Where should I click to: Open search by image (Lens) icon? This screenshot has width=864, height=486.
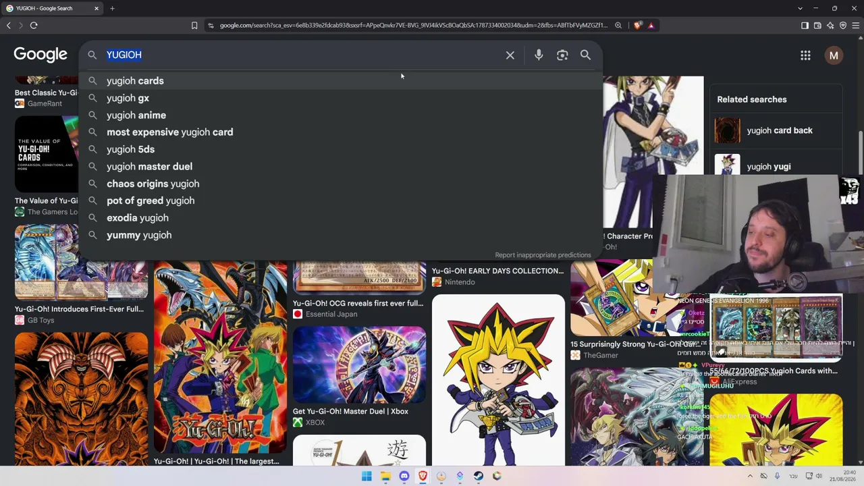coord(562,55)
